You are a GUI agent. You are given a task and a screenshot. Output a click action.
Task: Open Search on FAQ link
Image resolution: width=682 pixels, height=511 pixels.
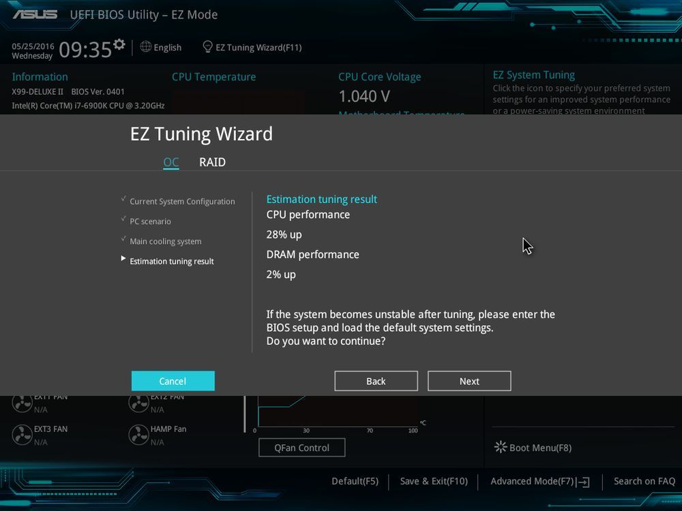(x=644, y=482)
